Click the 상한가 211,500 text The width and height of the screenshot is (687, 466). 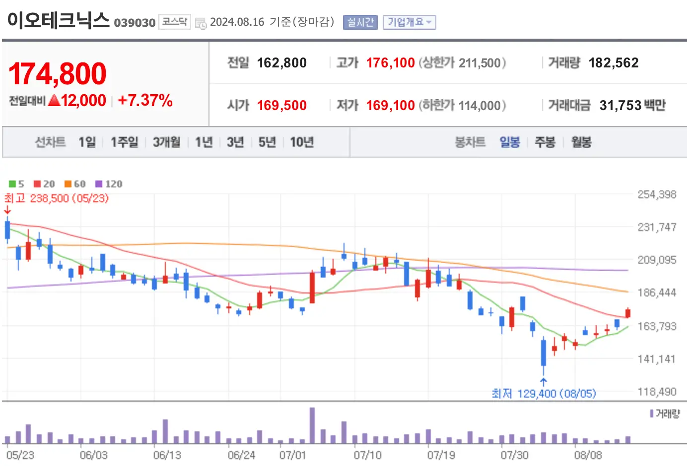462,63
